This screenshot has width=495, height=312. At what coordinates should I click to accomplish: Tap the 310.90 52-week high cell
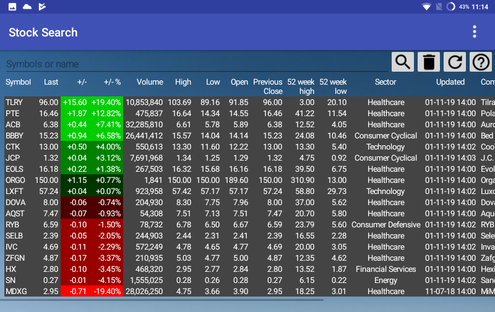(x=303, y=180)
